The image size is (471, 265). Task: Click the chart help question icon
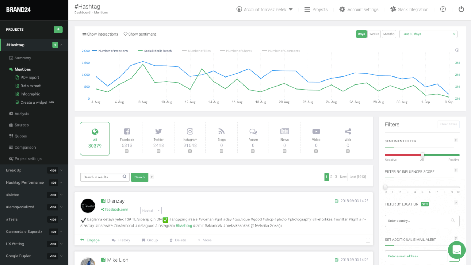click(x=457, y=50)
